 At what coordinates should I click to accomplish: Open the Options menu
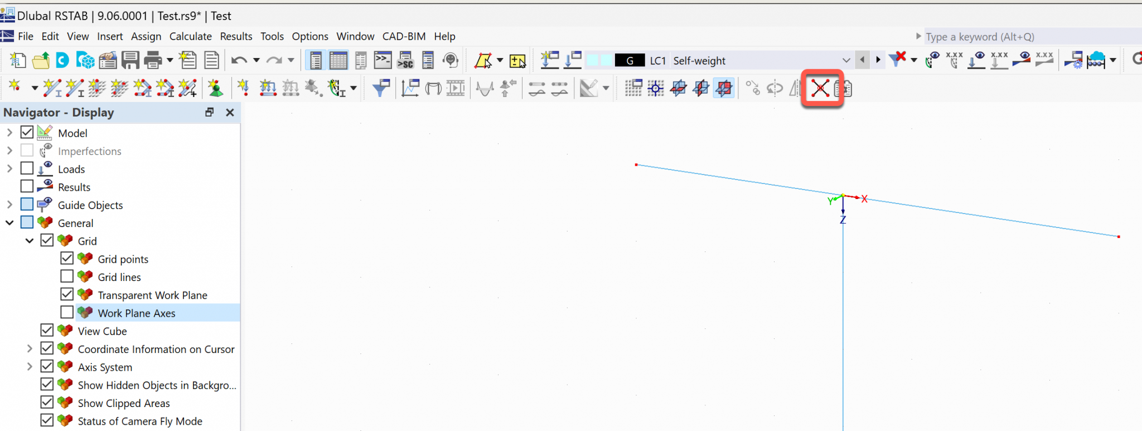point(310,36)
